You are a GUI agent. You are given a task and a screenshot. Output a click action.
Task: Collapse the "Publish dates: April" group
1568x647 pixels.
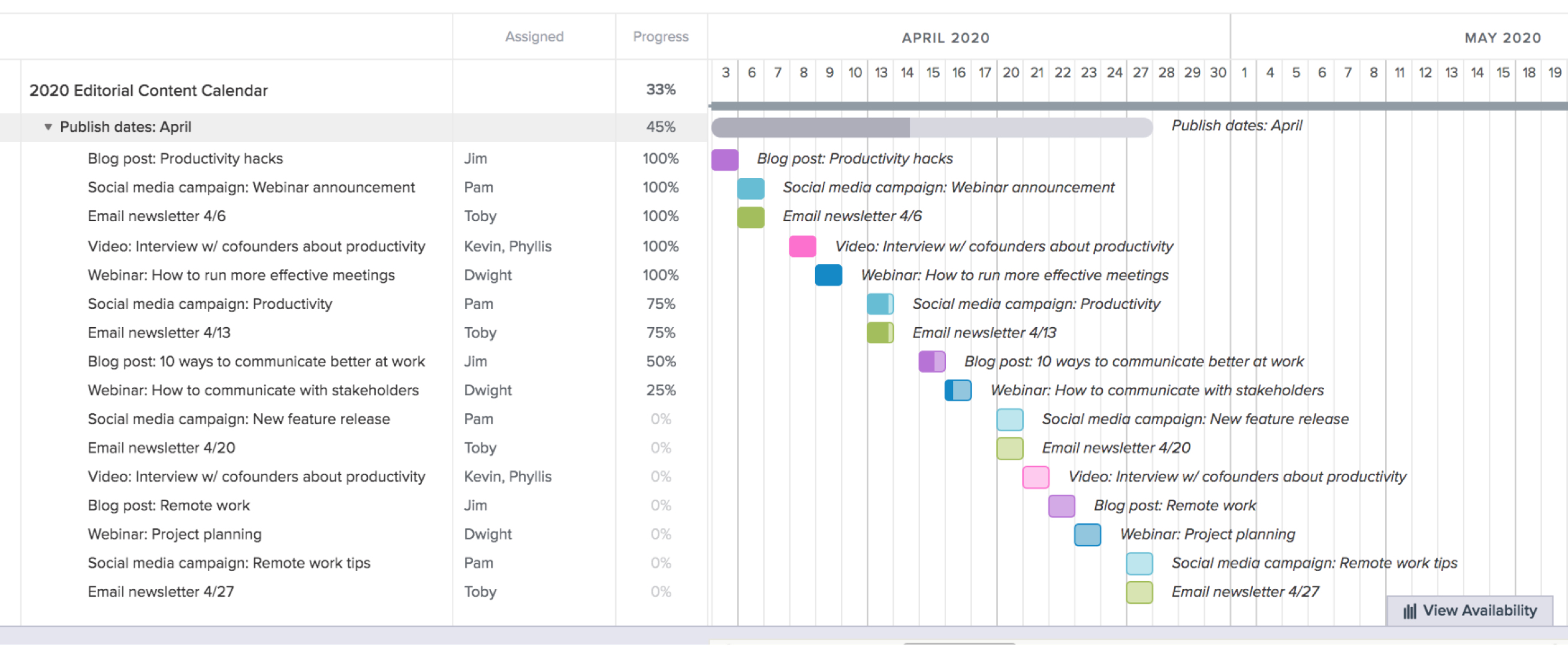pos(48,126)
